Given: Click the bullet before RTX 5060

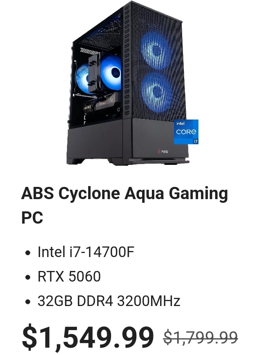Looking at the screenshot, I should pyautogui.click(x=28, y=277).
